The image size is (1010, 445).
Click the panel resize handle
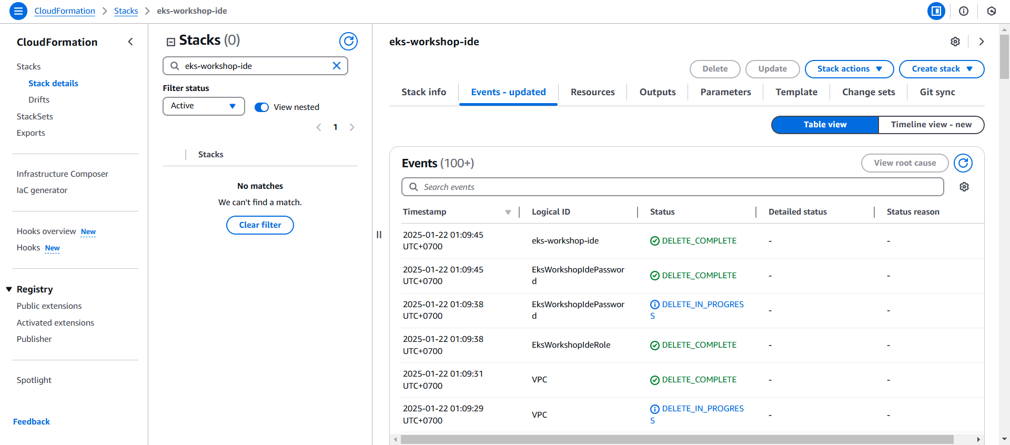pyautogui.click(x=379, y=235)
